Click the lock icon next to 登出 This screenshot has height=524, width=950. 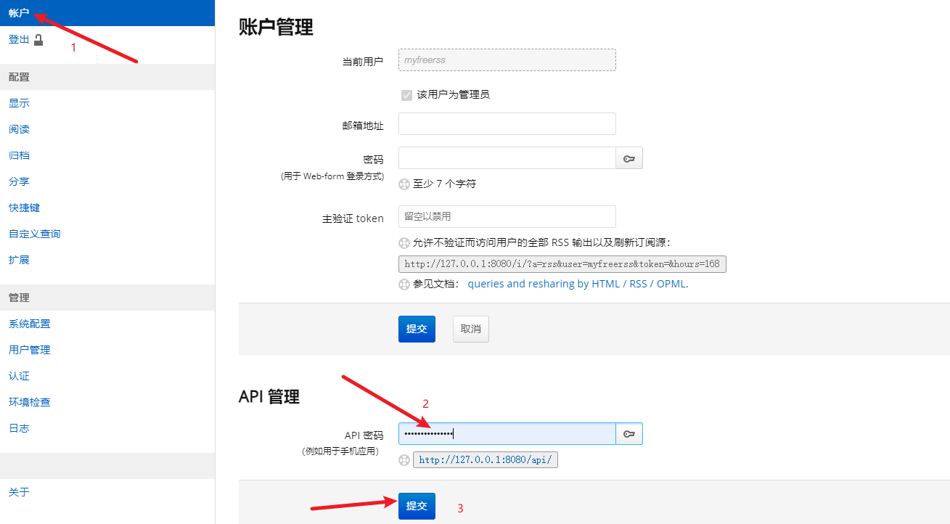click(x=38, y=40)
